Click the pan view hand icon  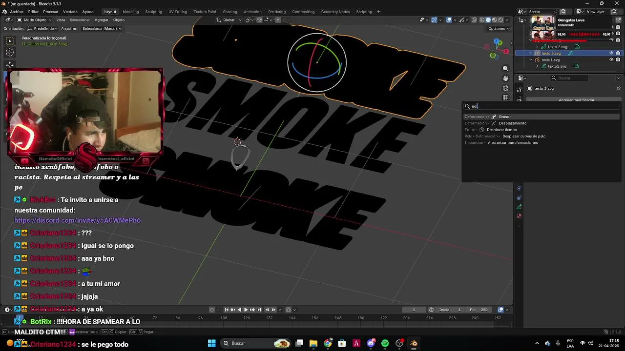[505, 78]
